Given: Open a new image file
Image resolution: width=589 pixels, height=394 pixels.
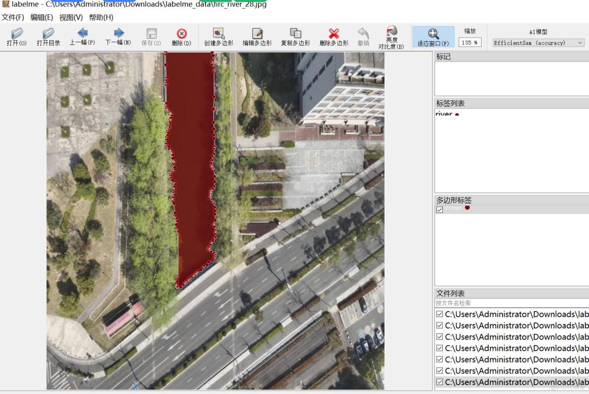Looking at the screenshot, I should pyautogui.click(x=15, y=36).
